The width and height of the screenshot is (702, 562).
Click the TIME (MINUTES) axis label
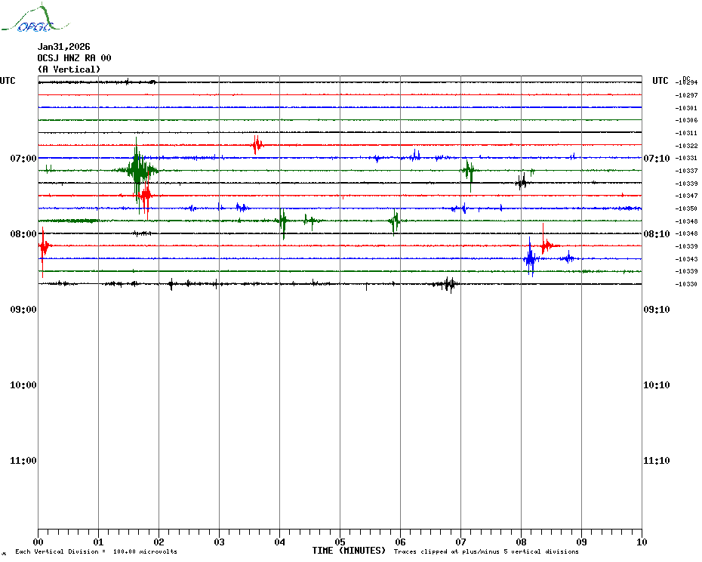[349, 551]
